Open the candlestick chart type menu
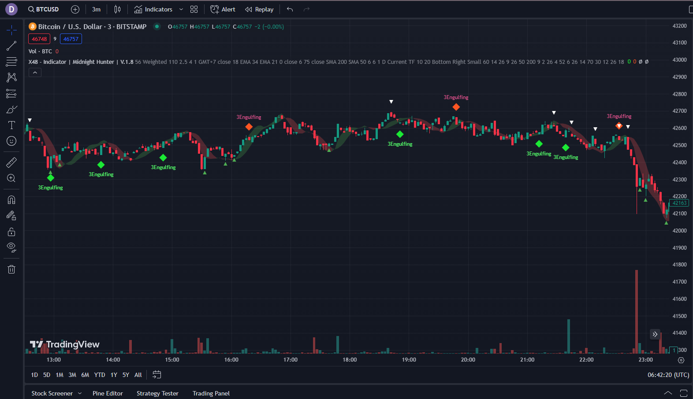693x399 pixels. pos(117,9)
